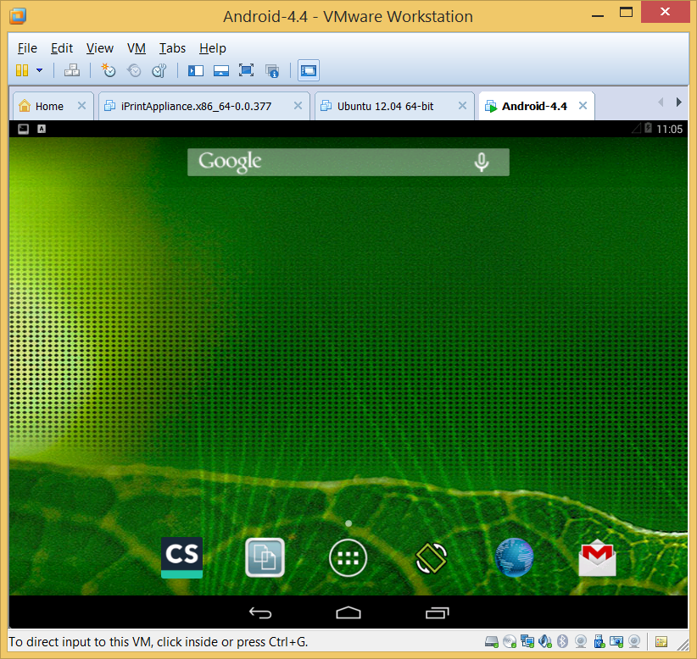
Task: Click the Send Ctrl+Alt+Del keys icon
Action: (x=72, y=70)
